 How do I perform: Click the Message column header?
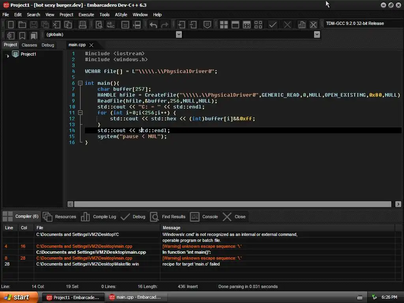(x=277, y=228)
